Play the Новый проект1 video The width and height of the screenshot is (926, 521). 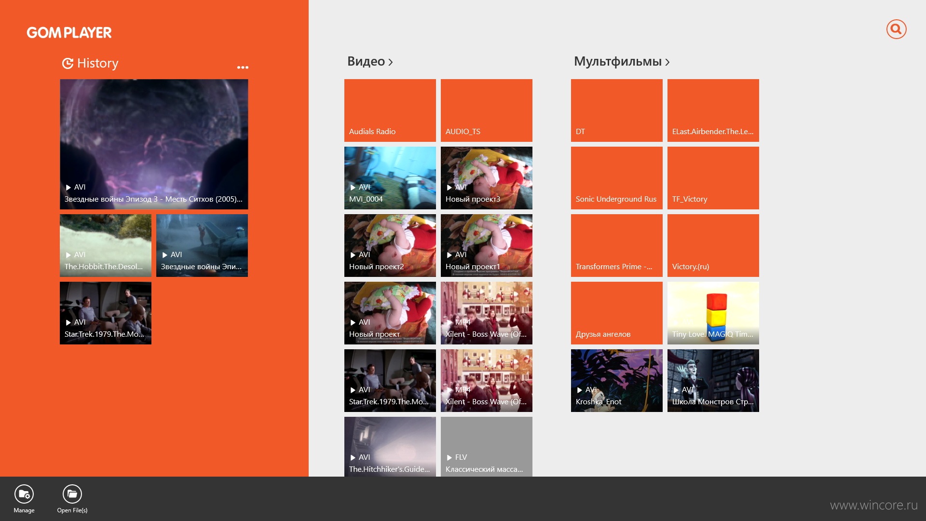click(x=487, y=246)
